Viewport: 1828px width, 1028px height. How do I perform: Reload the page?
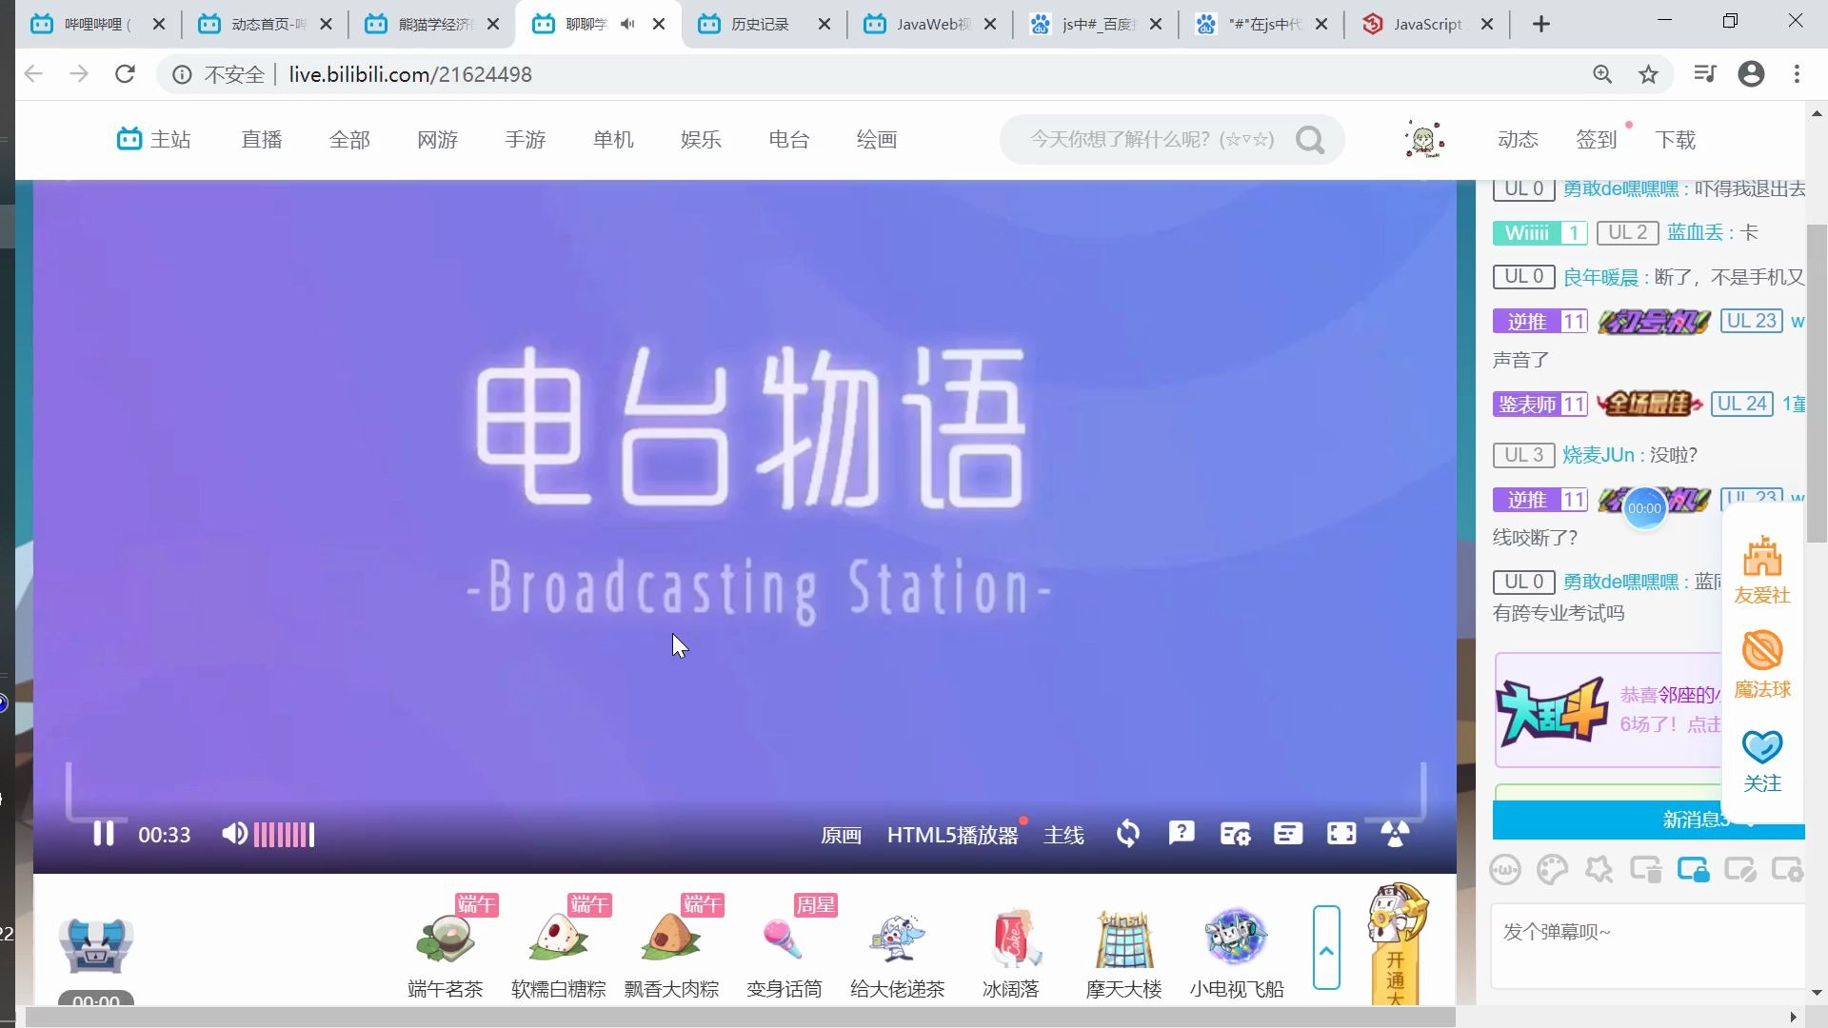point(125,73)
